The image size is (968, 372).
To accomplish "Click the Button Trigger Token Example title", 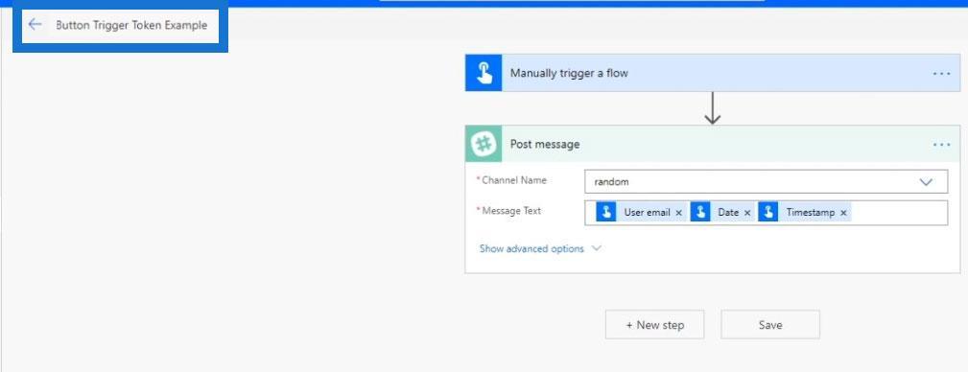I will [x=131, y=25].
